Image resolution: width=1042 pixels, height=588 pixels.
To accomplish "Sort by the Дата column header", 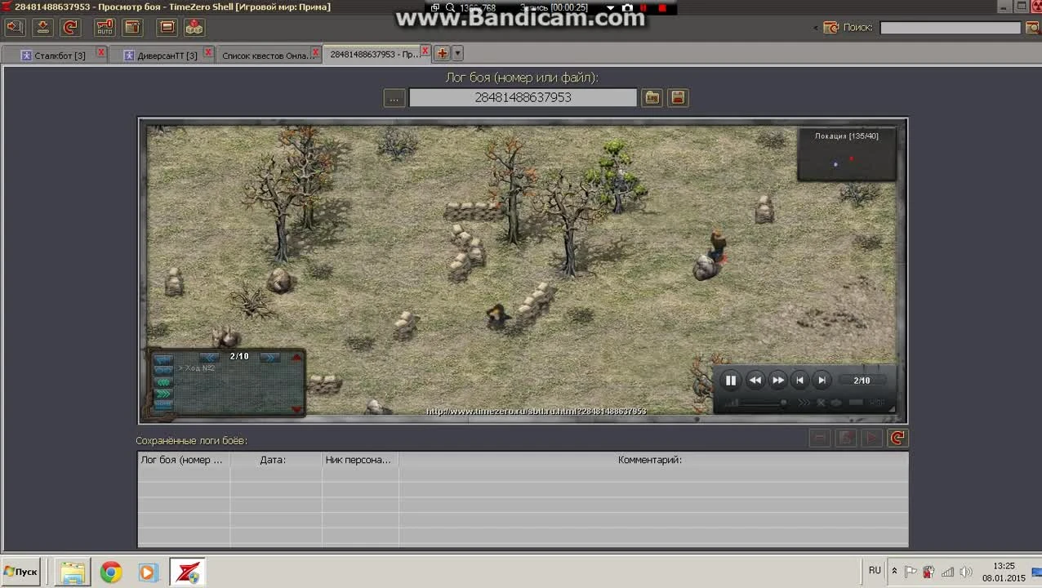I will click(276, 460).
